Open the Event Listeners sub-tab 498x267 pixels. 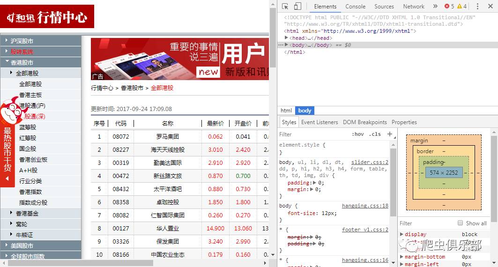320,122
